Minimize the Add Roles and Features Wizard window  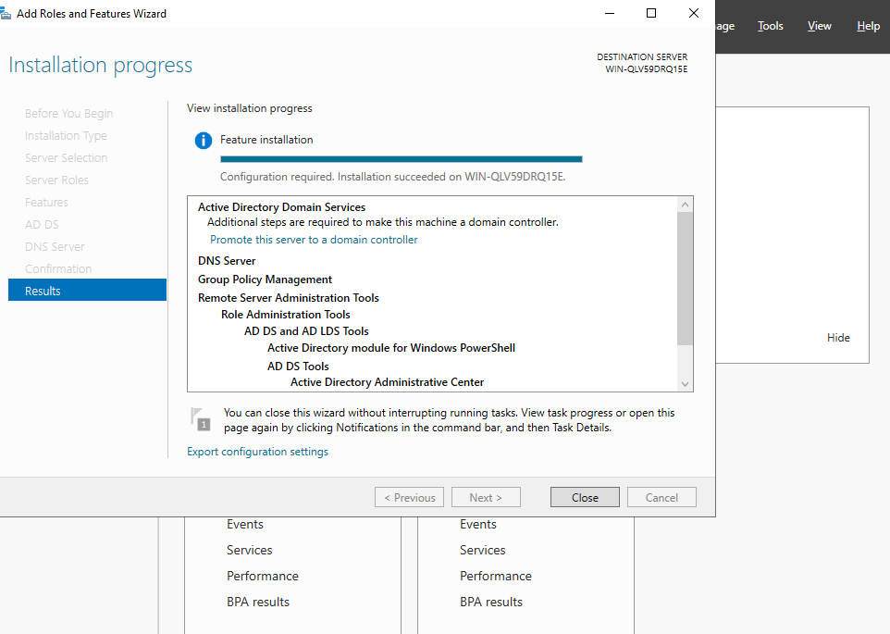[x=609, y=13]
